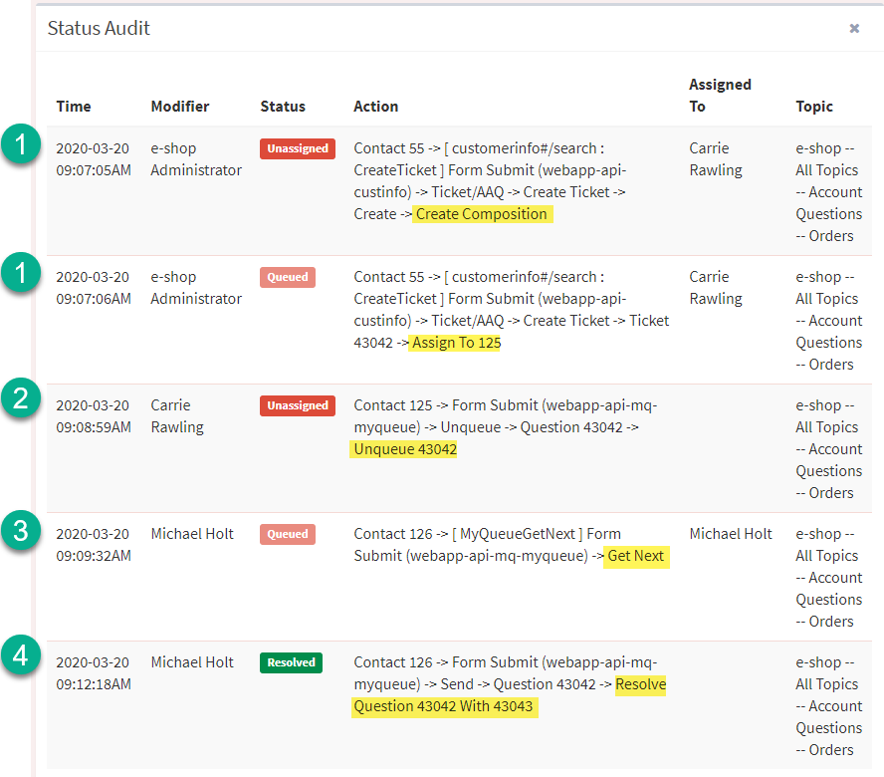Click the Queued badge at 09:07:06AM
This screenshot has height=777, width=884.
click(288, 277)
